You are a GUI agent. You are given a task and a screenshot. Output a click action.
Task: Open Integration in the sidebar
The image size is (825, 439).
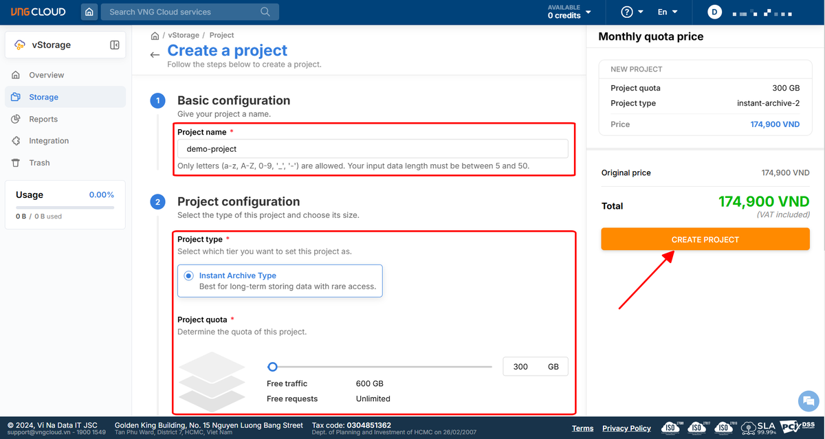pyautogui.click(x=49, y=141)
